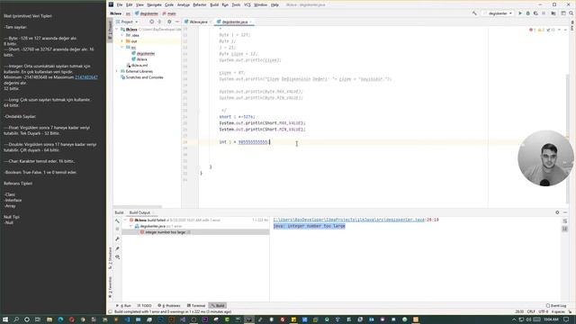Open the Terminal tool window button

click(196, 306)
